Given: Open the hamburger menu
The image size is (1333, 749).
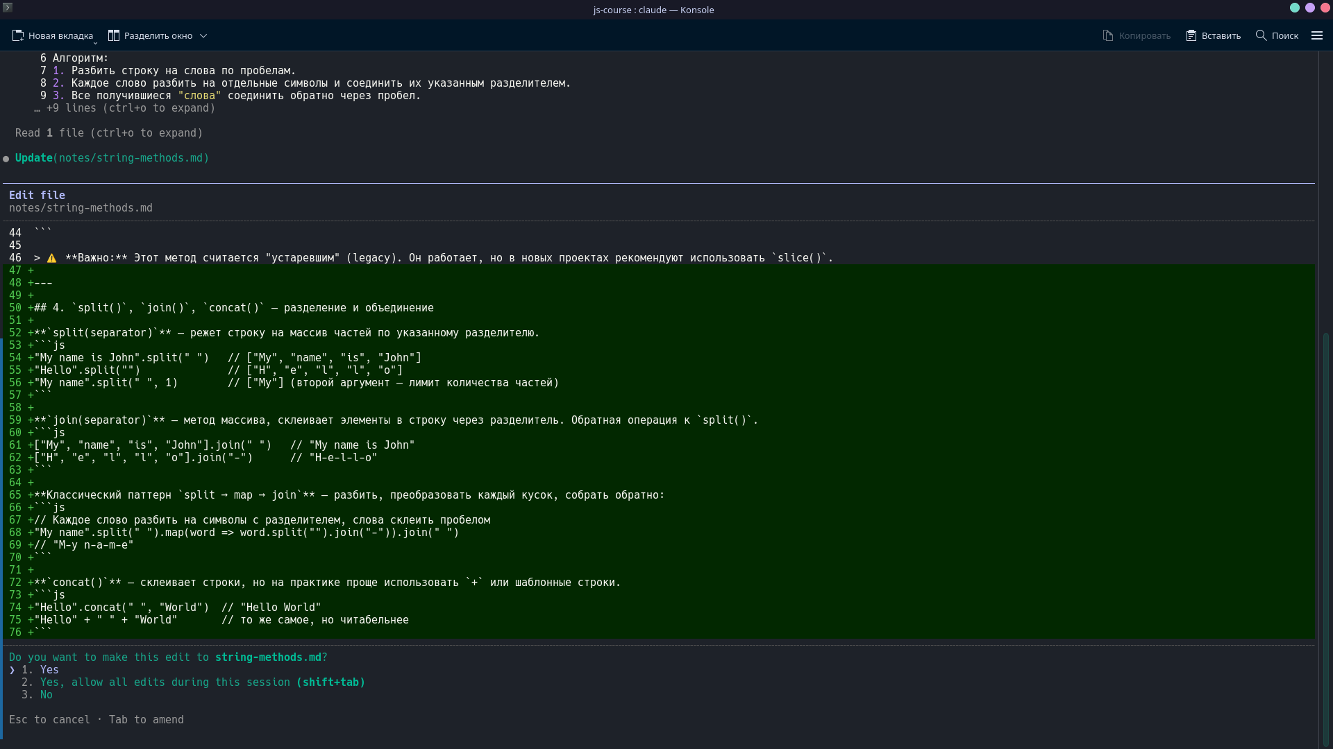Looking at the screenshot, I should pyautogui.click(x=1317, y=35).
